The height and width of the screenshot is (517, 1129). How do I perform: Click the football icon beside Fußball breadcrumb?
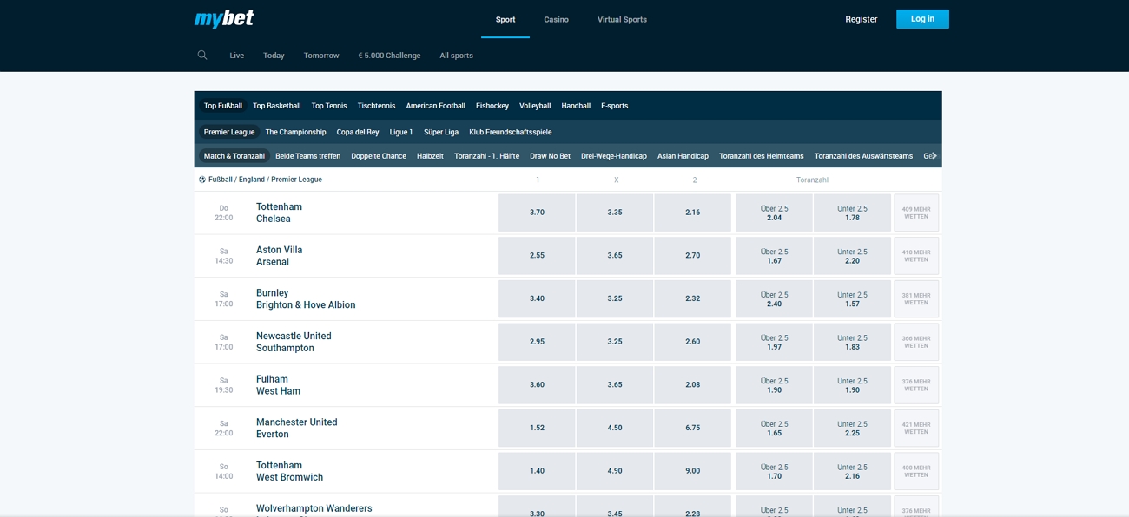point(202,180)
